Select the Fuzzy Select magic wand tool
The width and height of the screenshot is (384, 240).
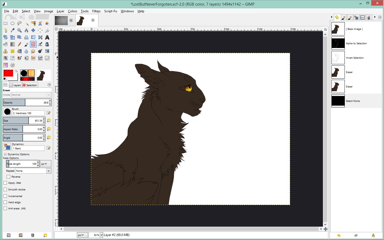(26, 23)
